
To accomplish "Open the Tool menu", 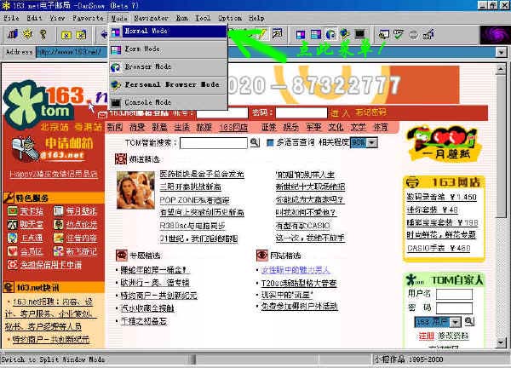I will (x=203, y=18).
